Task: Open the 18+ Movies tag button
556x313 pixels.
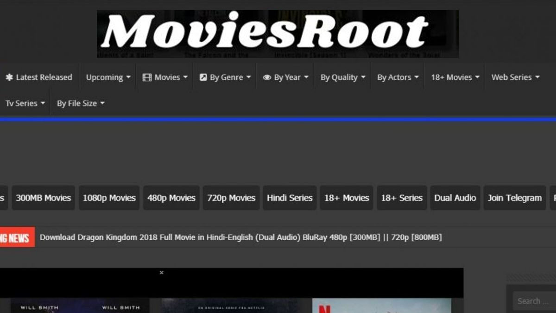Action: 347,198
